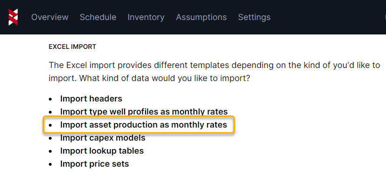Open the Assumptions tab

[x=201, y=17]
